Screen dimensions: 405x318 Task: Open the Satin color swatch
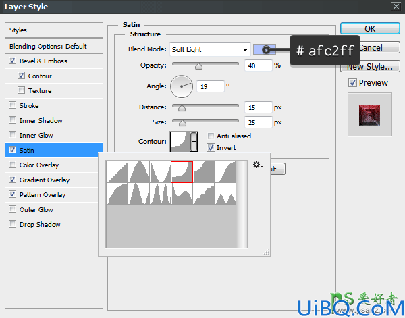pos(264,49)
